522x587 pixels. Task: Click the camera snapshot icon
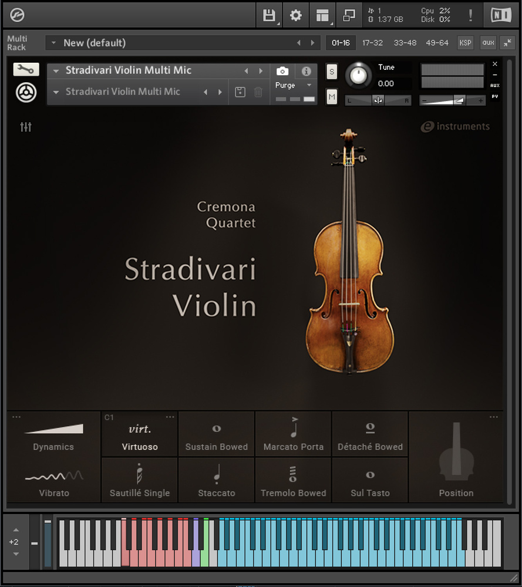(x=282, y=71)
